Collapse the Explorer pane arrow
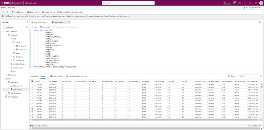Viewport: 264px width, 130px height. click(27, 22)
